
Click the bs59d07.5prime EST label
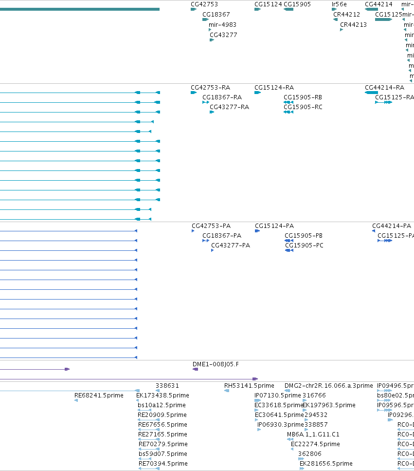tap(163, 454)
